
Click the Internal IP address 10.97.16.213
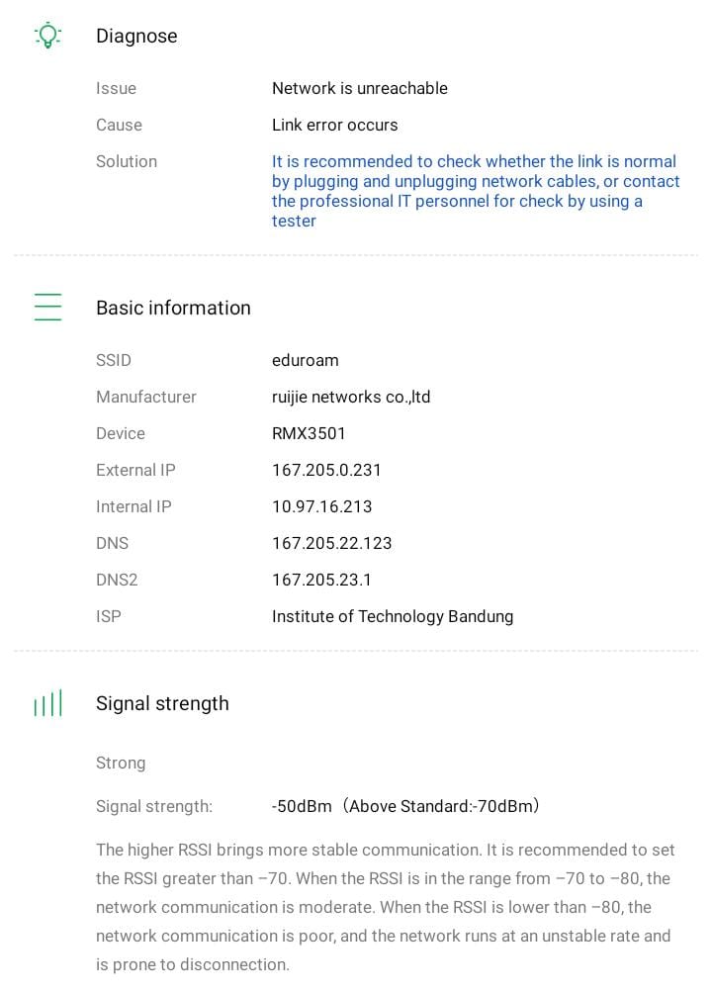(x=322, y=506)
